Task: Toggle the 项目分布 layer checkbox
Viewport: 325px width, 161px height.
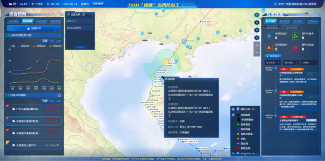Action: (233, 109)
